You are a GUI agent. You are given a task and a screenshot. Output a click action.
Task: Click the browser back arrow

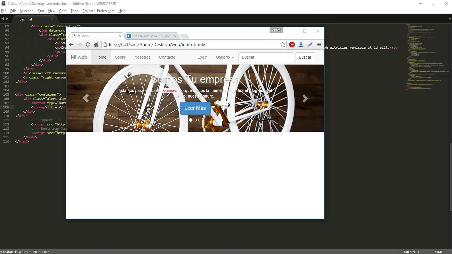(x=71, y=44)
